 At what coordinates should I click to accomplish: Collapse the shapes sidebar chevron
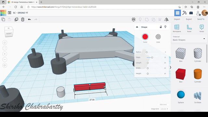[170, 67]
